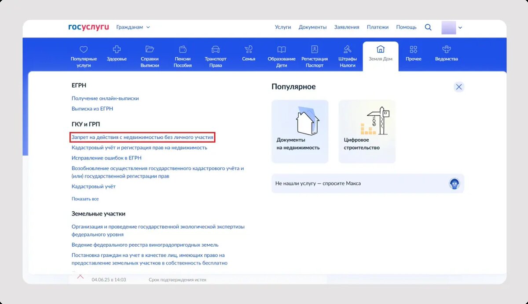The height and width of the screenshot is (304, 528).
Task: Open the user profile avatar
Action: tap(449, 27)
